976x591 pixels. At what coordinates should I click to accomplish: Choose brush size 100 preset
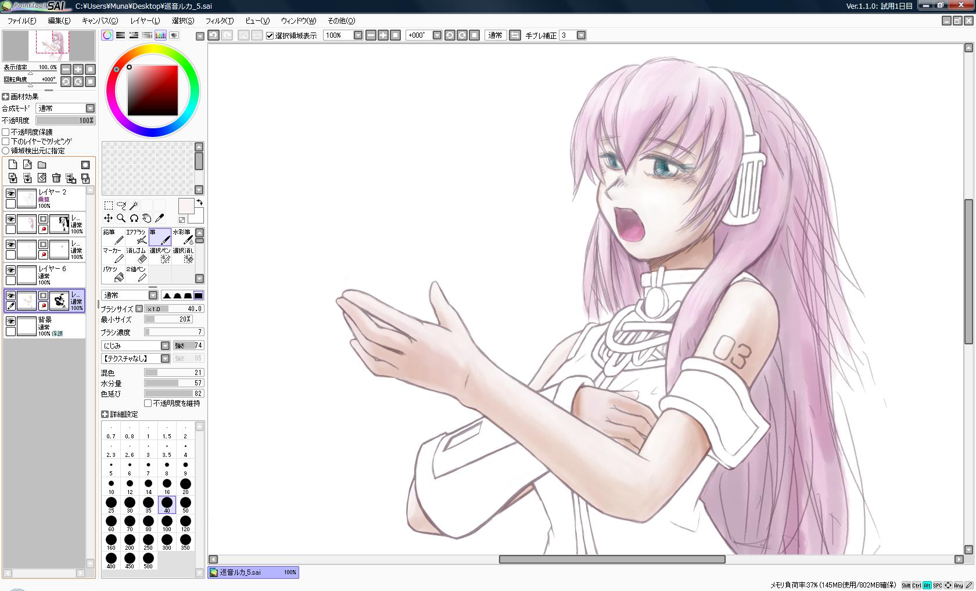167,523
